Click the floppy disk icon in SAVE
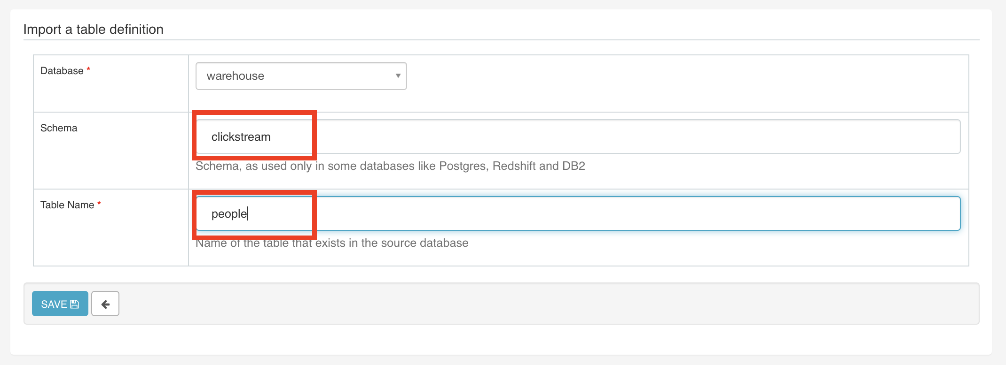 click(75, 304)
